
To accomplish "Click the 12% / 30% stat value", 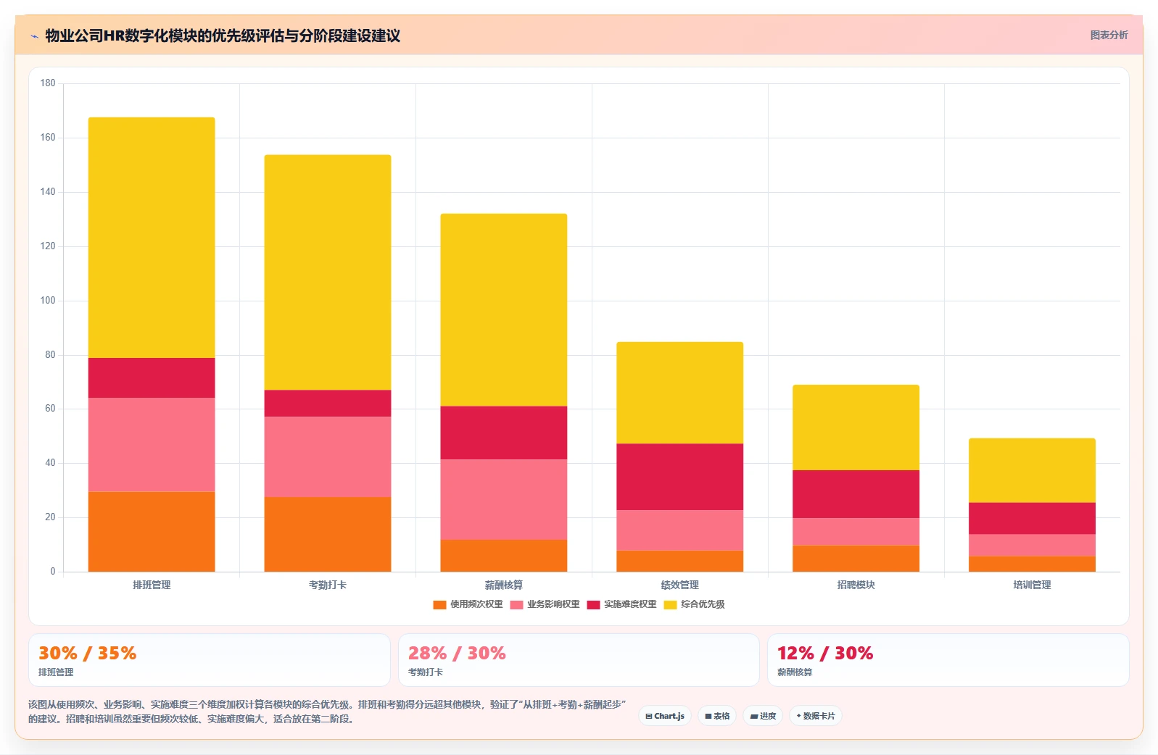I will click(825, 654).
